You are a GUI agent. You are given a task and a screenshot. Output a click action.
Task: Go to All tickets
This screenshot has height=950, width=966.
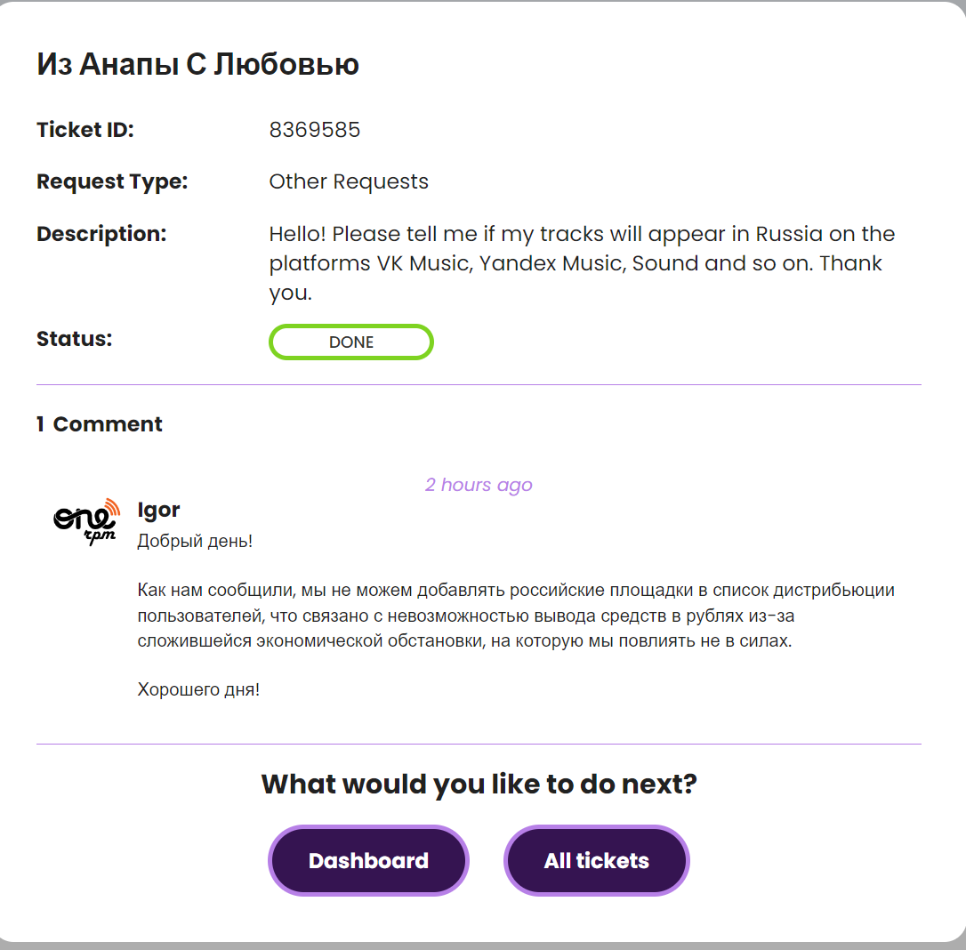[596, 861]
